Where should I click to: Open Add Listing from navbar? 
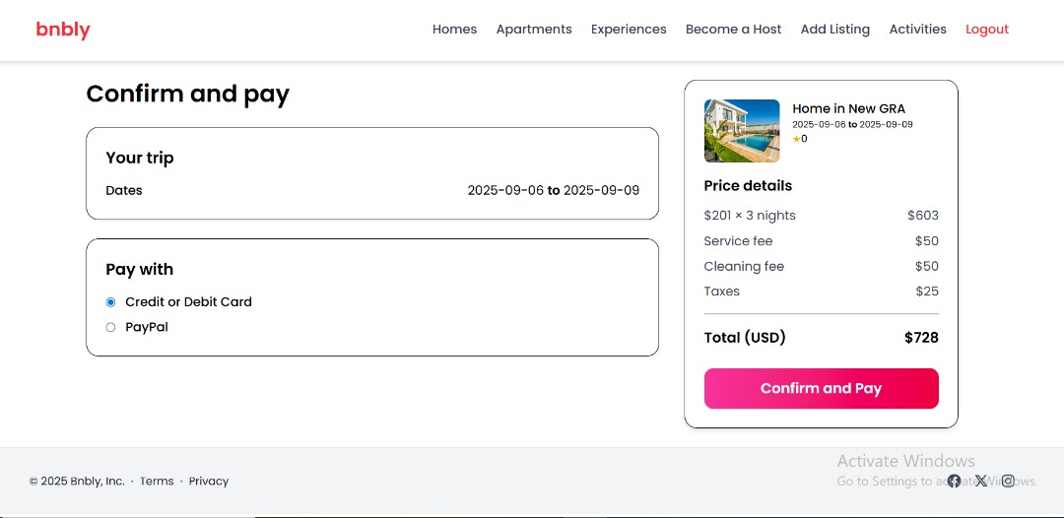pyautogui.click(x=834, y=30)
